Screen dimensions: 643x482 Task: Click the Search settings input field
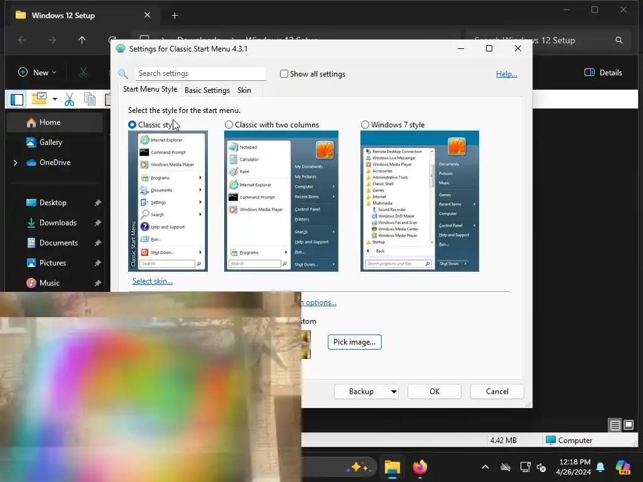(x=200, y=73)
